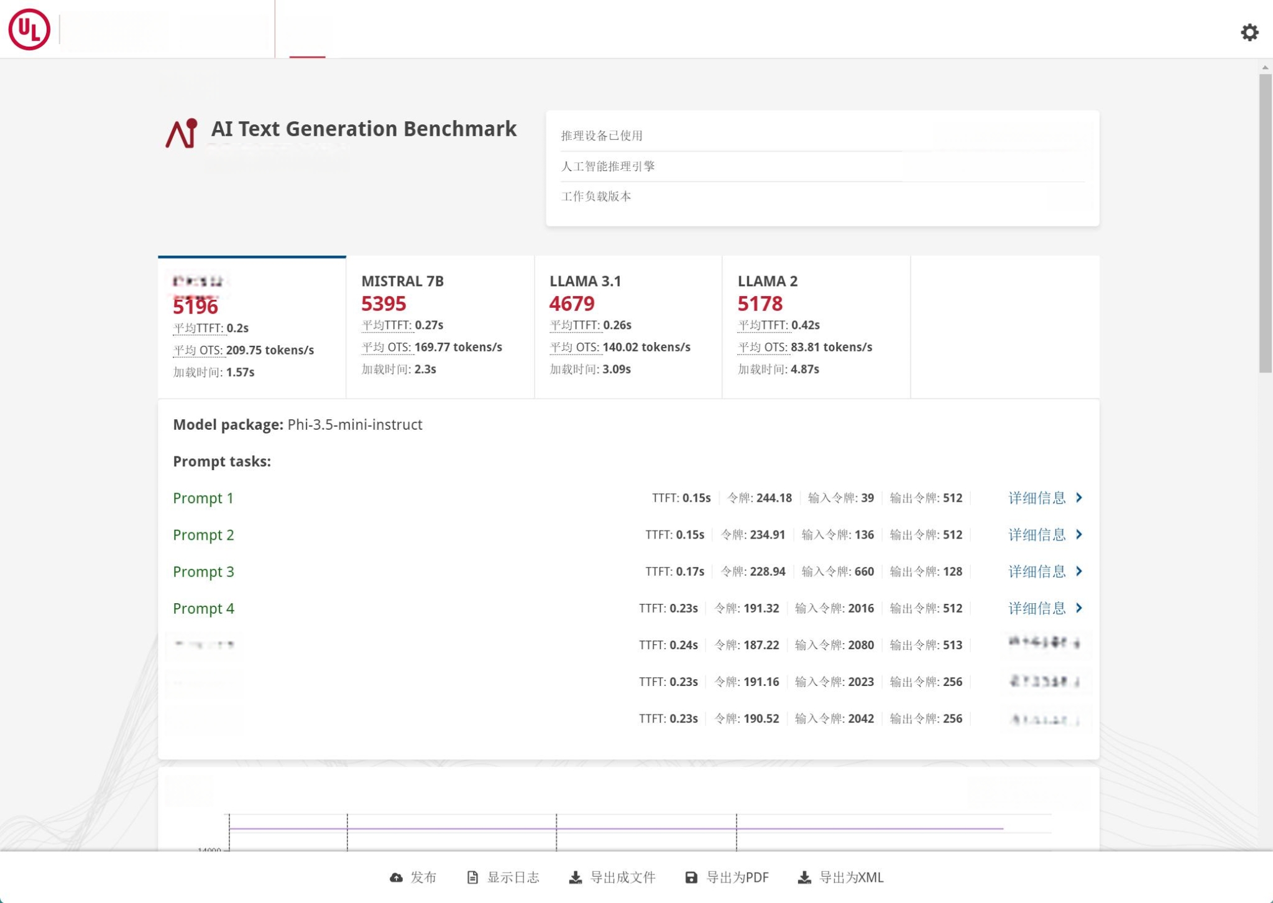
Task: Click 加载时间 4.87s under LLAMA 2
Action: click(778, 369)
